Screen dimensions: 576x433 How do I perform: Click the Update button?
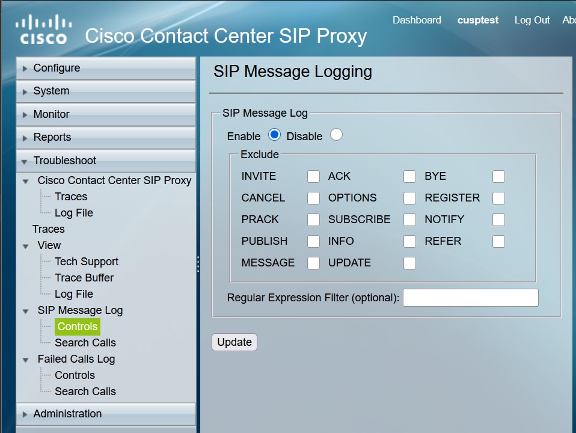(x=234, y=342)
